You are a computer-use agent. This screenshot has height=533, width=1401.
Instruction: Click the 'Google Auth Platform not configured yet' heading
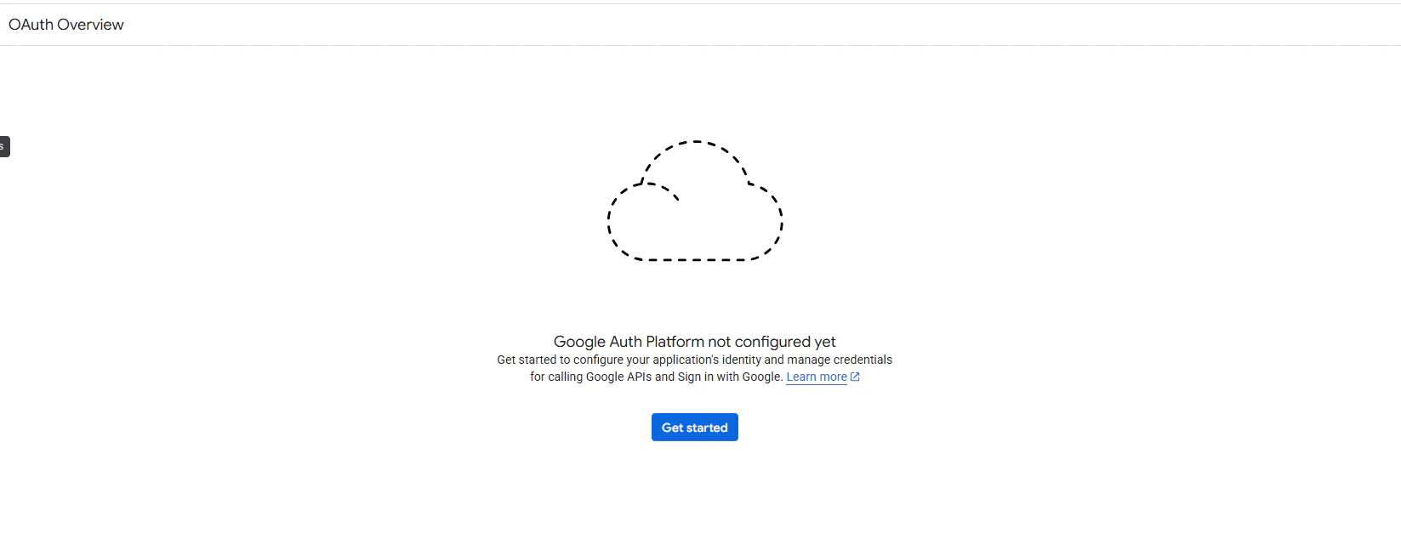click(694, 342)
